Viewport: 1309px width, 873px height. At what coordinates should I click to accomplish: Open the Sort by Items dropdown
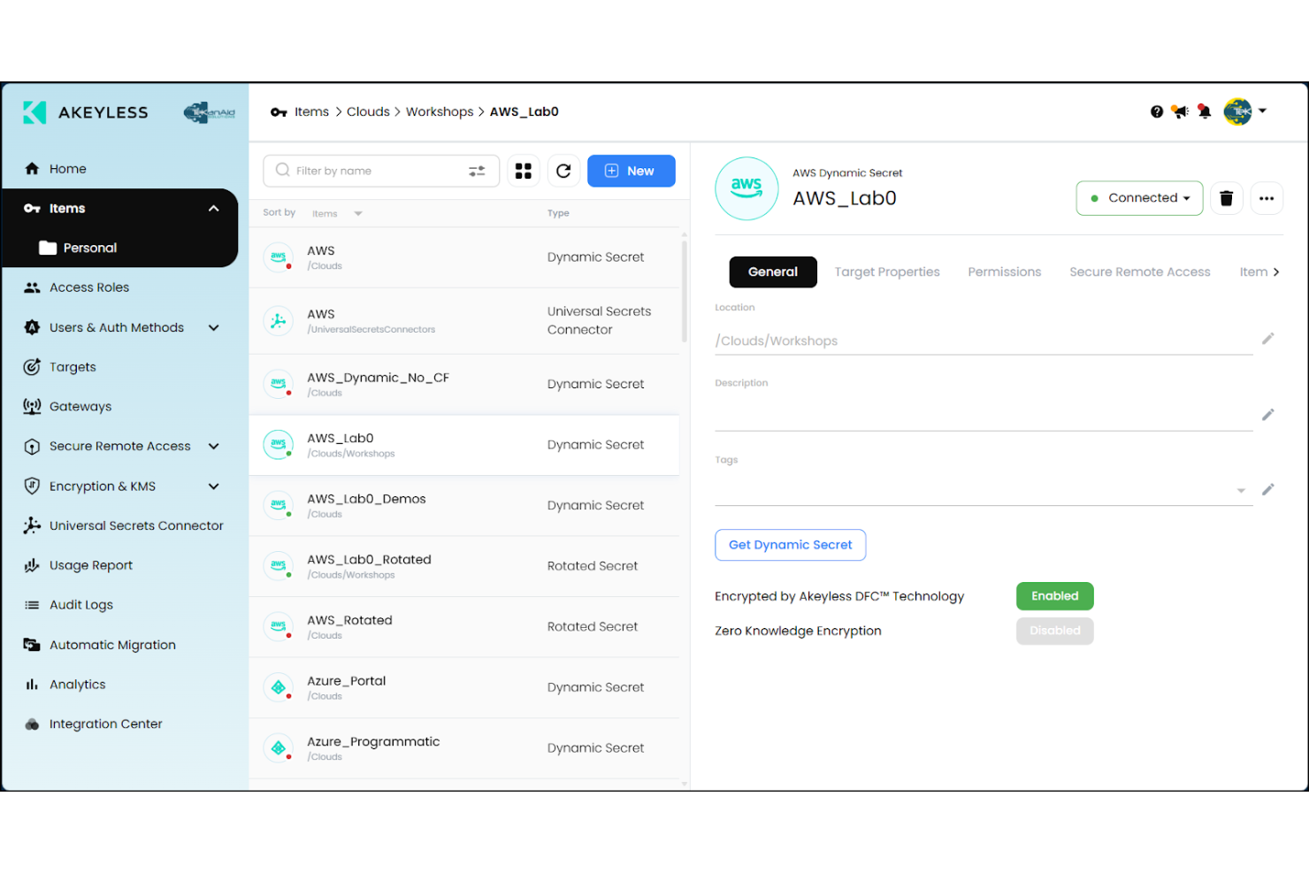(337, 213)
